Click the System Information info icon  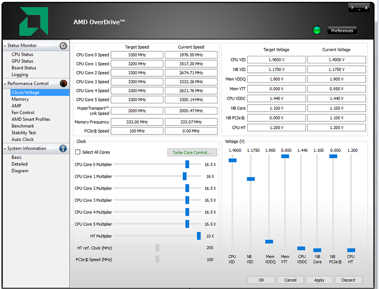click(63, 149)
